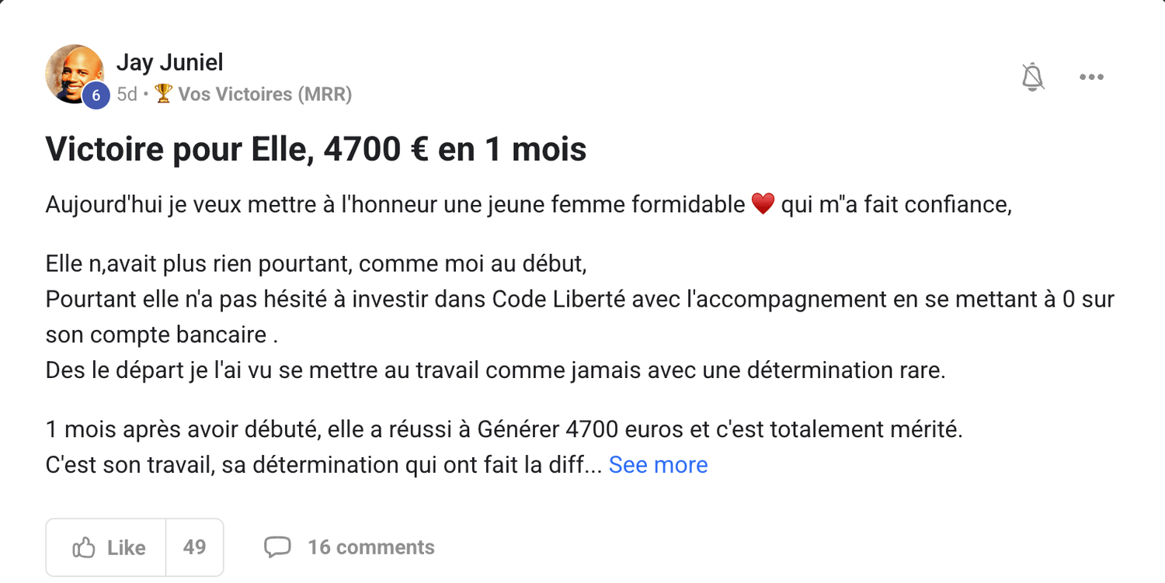
Task: Open Jay Juniel's profile picture
Action: (x=72, y=71)
